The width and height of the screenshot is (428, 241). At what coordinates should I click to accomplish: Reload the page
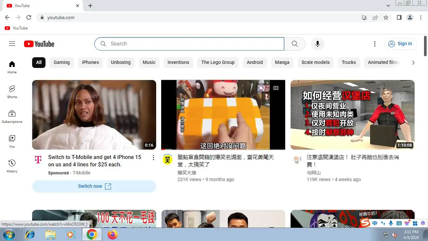point(29,17)
